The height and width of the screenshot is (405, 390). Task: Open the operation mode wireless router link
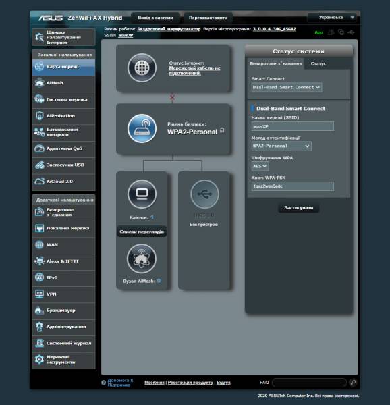169,29
